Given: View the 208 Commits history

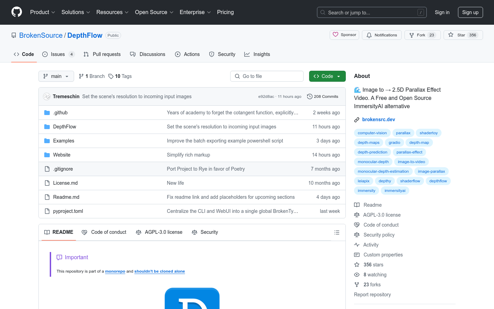Looking at the screenshot, I should coord(322,96).
